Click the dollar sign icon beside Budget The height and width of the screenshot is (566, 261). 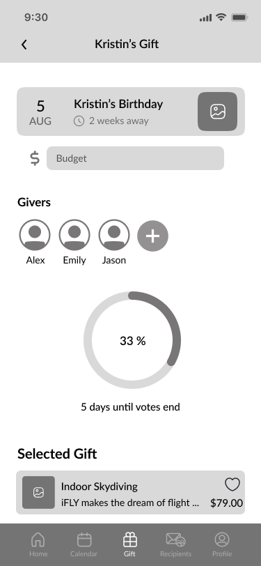pyautogui.click(x=35, y=158)
